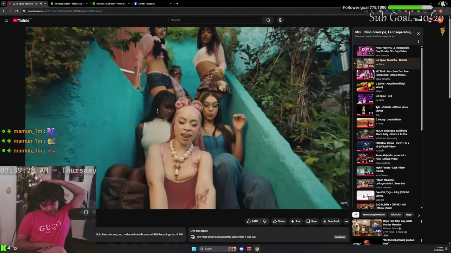This screenshot has height=253, width=451.
Task: Click the YouTube URL in the address bar
Action: coord(64,11)
